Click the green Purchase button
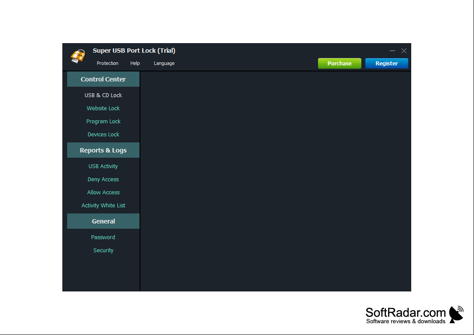 tap(340, 64)
